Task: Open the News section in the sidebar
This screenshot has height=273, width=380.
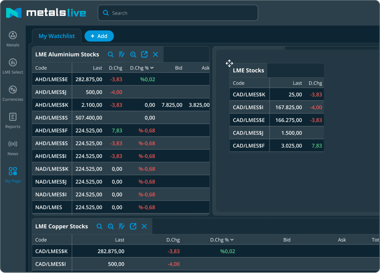Action: (x=13, y=148)
